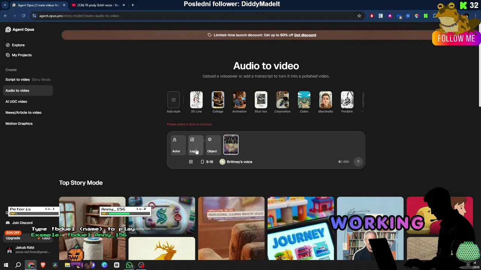The height and width of the screenshot is (270, 481).
Task: Open Chrome from the taskbar
Action: [31, 265]
